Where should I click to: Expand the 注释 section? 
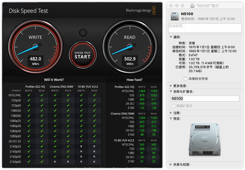(171, 113)
